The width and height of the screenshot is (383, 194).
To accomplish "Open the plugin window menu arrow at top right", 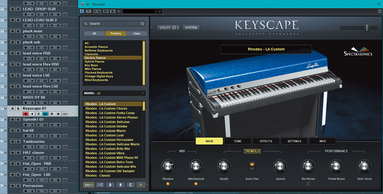I will tap(379, 11).
